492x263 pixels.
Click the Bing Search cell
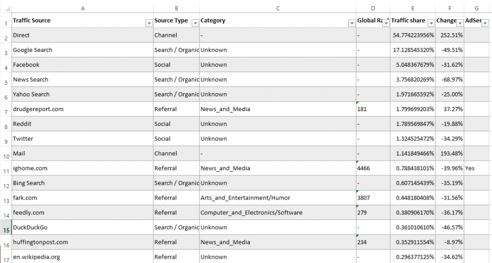tap(83, 183)
